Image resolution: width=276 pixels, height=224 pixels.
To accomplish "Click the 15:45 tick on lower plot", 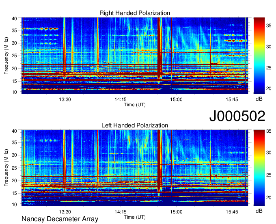I will coord(232,212).
